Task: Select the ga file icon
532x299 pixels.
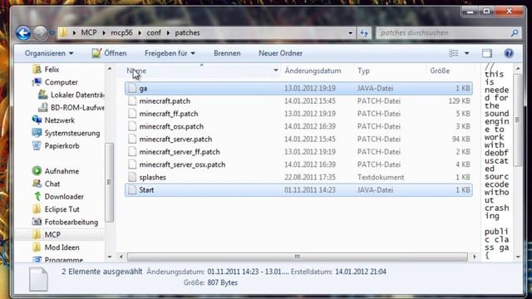Action: (132, 89)
